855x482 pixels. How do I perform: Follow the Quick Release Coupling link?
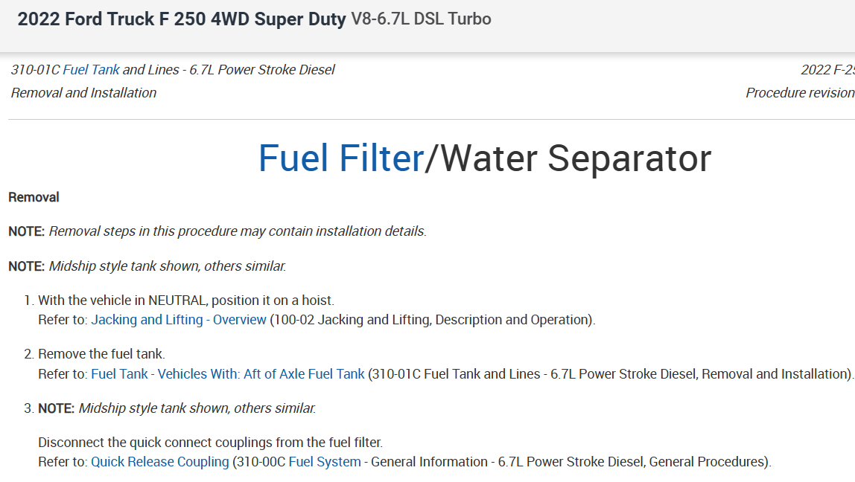coord(159,462)
